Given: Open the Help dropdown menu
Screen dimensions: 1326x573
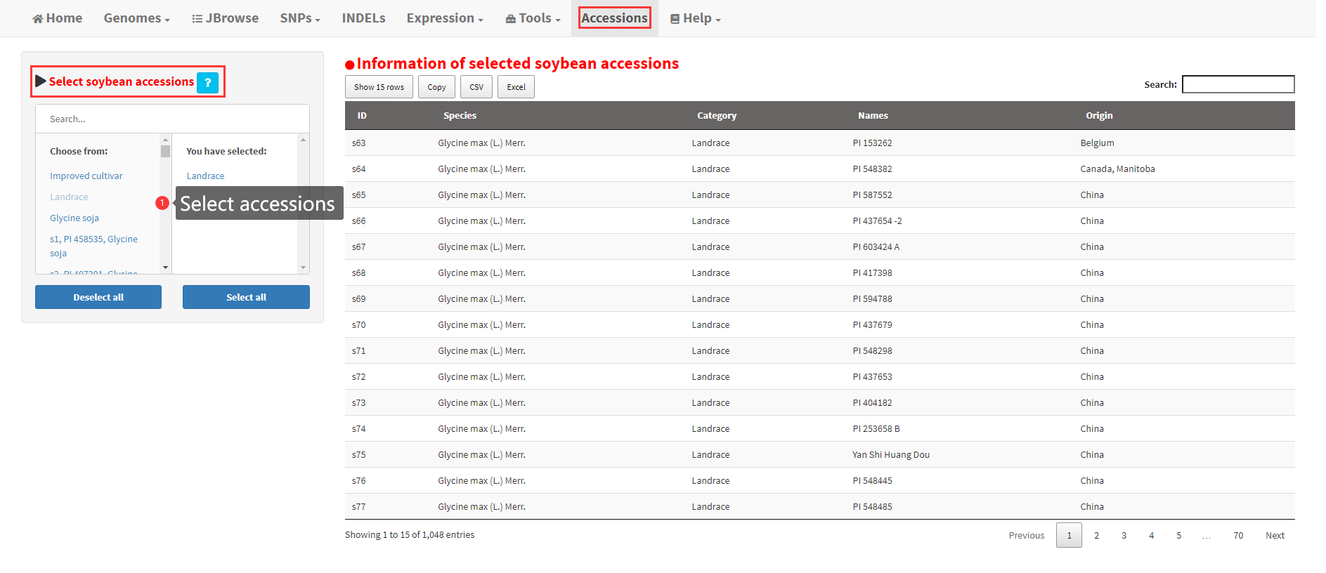Looking at the screenshot, I should click(695, 18).
